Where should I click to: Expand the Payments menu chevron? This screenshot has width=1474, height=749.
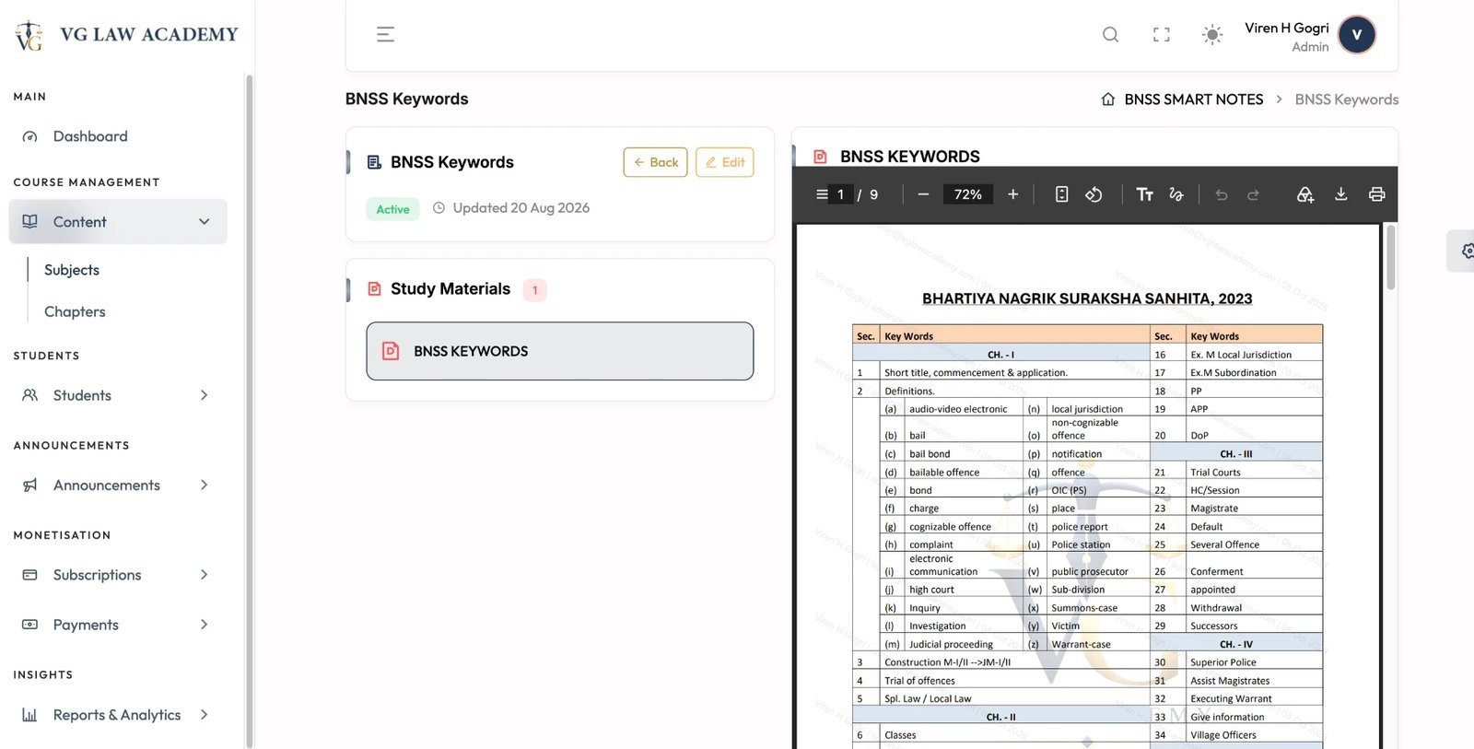[x=205, y=625]
